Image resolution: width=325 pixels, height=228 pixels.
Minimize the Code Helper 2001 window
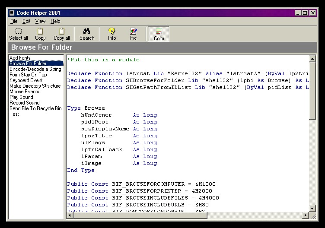tap(298, 13)
